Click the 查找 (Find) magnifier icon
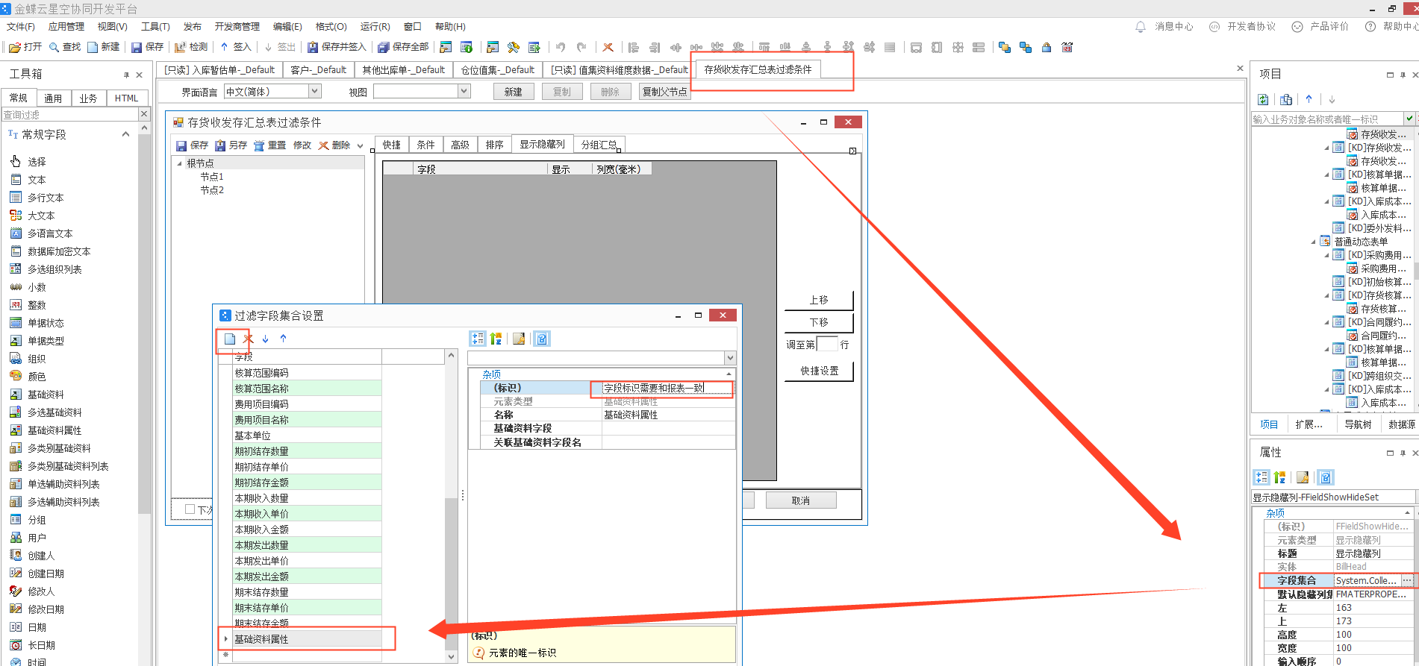 coord(54,47)
